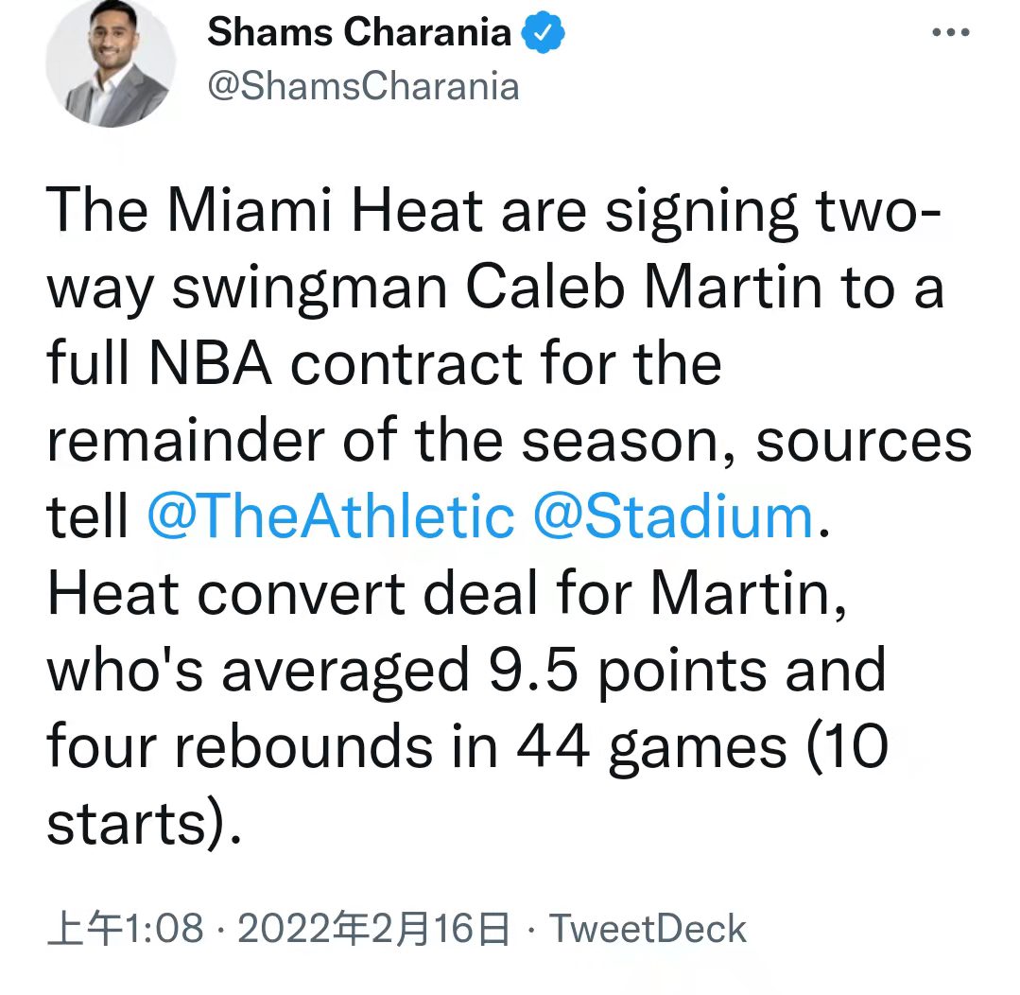Image resolution: width=1020 pixels, height=995 pixels.
Task: Click the "44 games" text
Action: 651,748
